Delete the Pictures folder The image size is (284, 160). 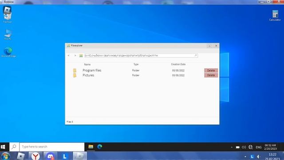211,75
